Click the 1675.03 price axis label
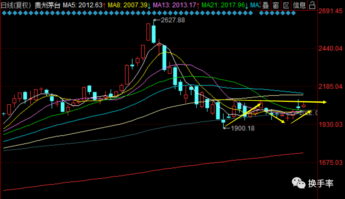This screenshot has width=345, height=199. click(330, 163)
